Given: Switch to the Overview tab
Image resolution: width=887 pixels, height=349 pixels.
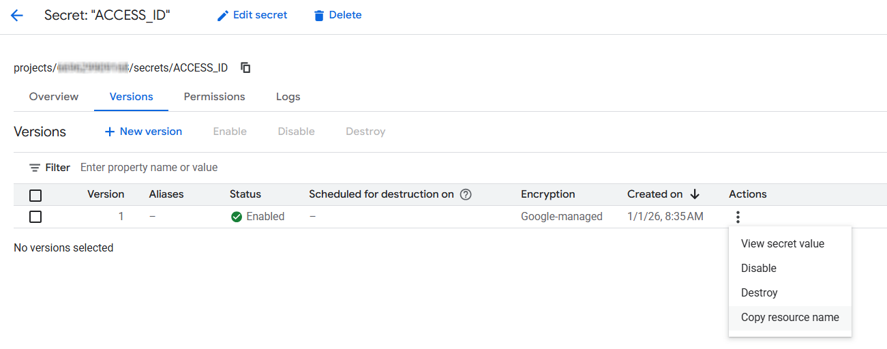Looking at the screenshot, I should pyautogui.click(x=54, y=97).
